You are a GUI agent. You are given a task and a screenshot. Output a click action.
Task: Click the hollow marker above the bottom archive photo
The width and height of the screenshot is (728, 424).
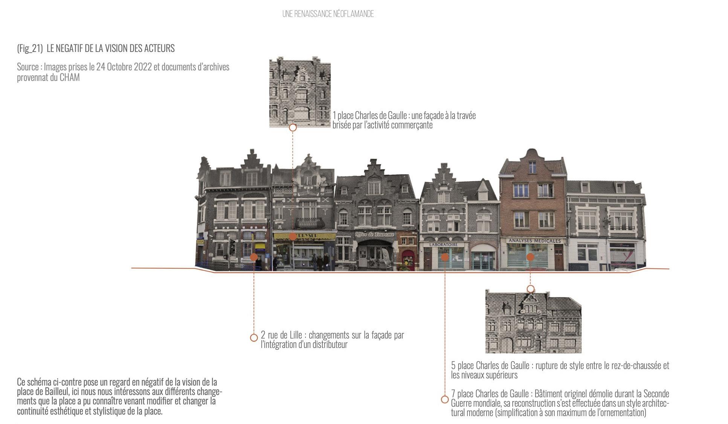pyautogui.click(x=530, y=289)
